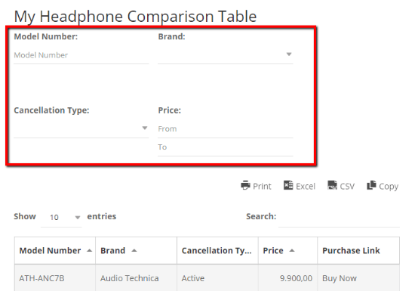Viewport: 415px width, 291px height.
Task: Click the table Search input field
Action: tap(339, 218)
